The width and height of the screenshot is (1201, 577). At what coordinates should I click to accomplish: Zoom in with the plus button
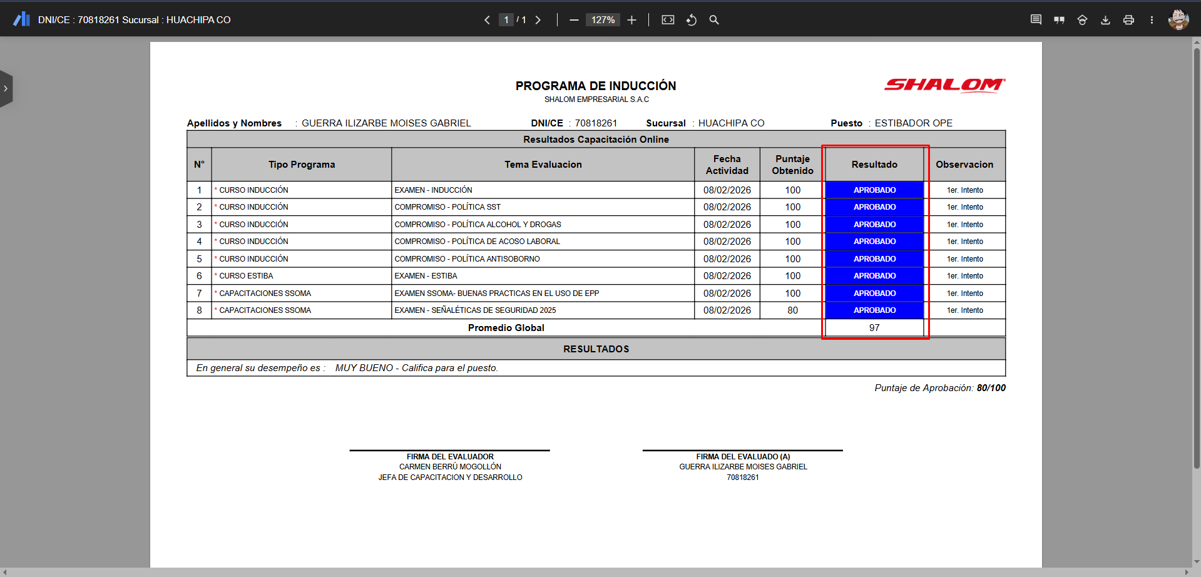[631, 20]
